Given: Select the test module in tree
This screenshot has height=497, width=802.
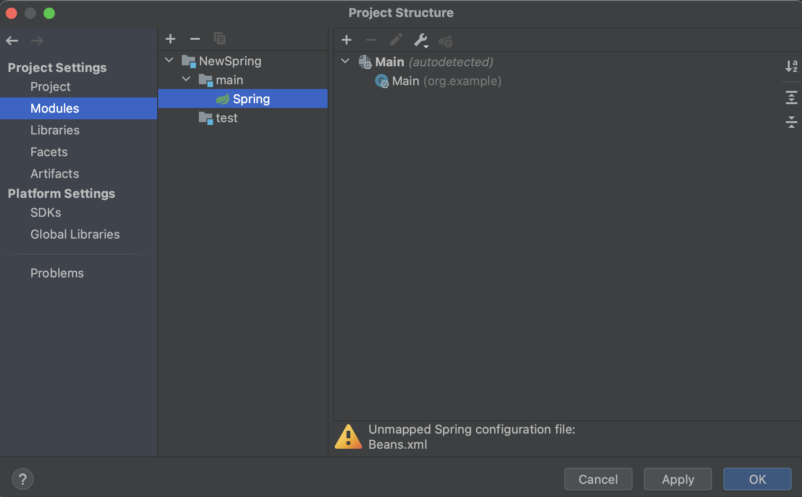Looking at the screenshot, I should [226, 118].
